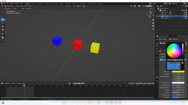188x105 pixels.
Task: Click the yellow Base Color swatch
Action: [178, 71]
